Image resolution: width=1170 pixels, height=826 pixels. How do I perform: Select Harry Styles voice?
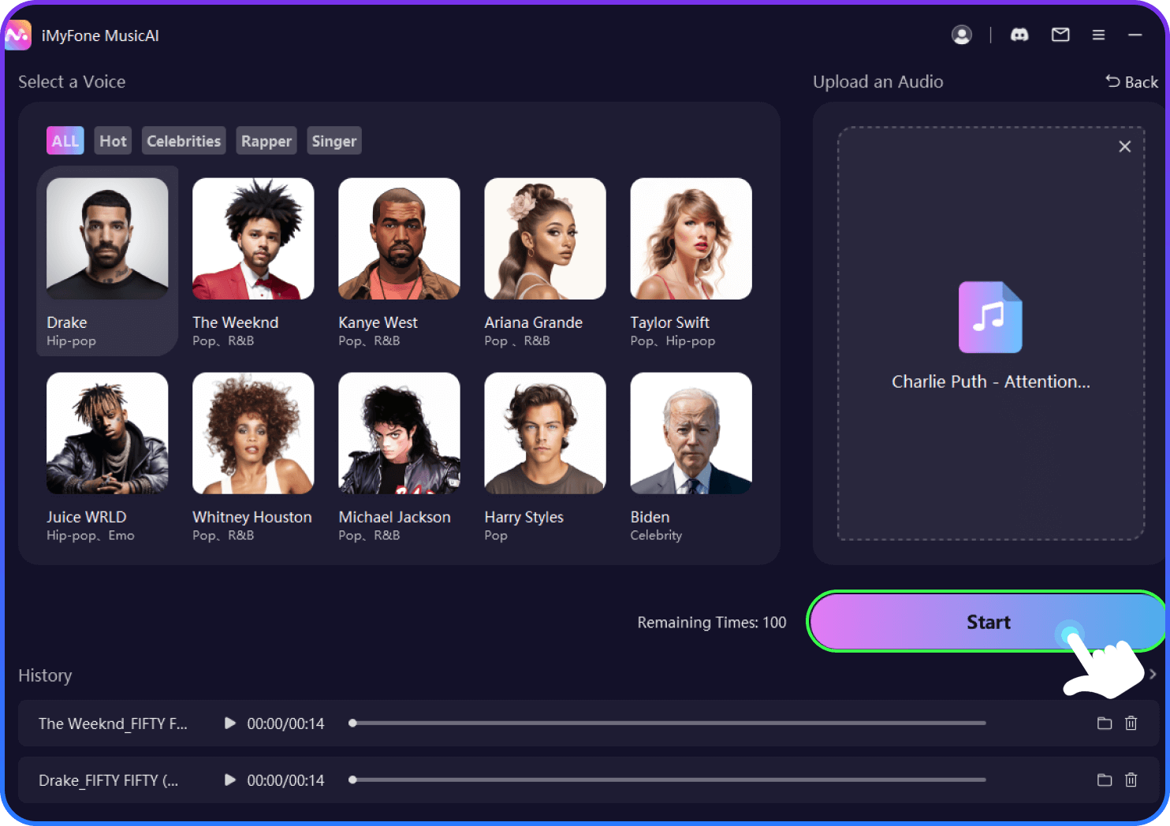click(545, 457)
